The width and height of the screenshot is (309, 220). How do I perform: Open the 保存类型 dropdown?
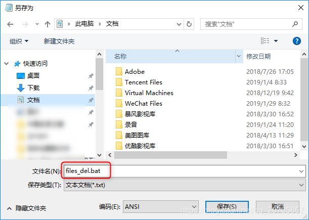185,185
